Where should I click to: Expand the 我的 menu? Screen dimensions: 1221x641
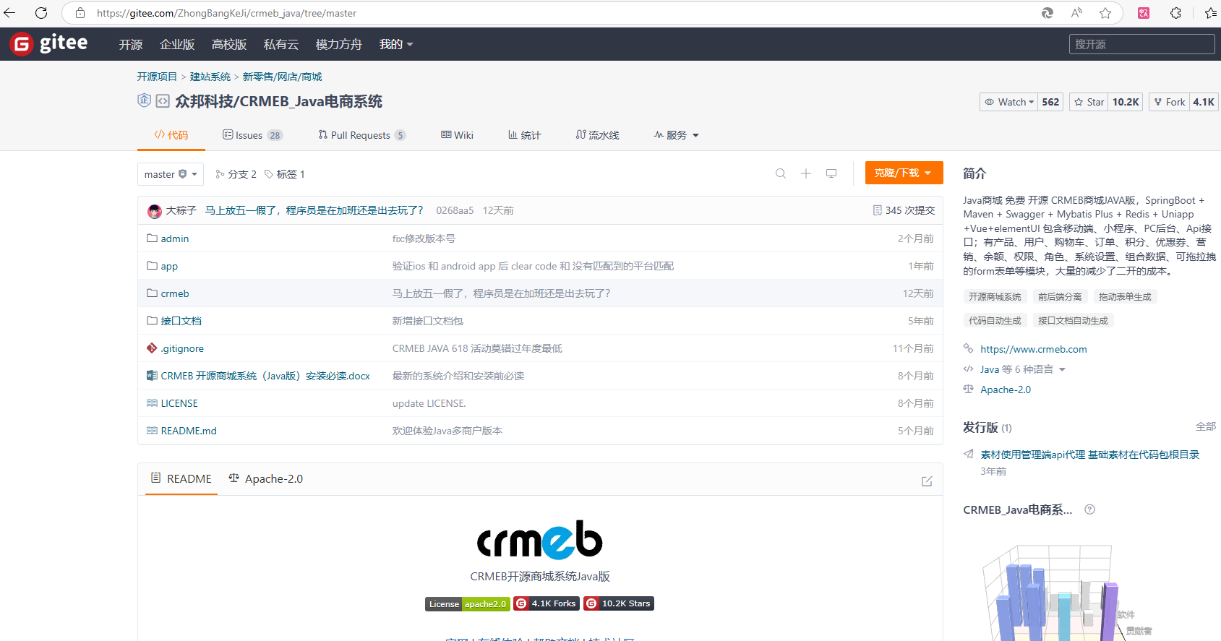point(396,44)
